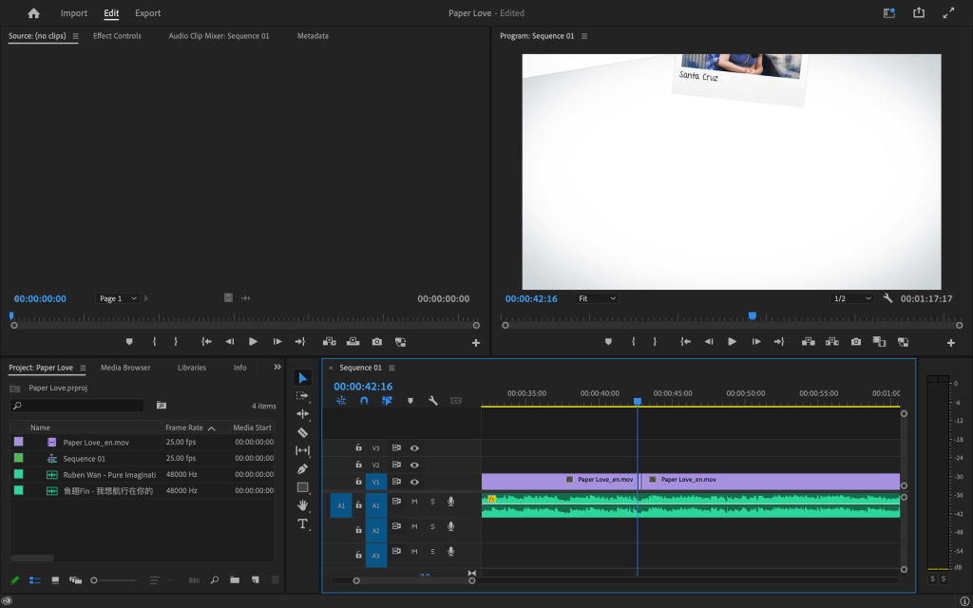Switch to the Effect Controls tab

pos(117,36)
